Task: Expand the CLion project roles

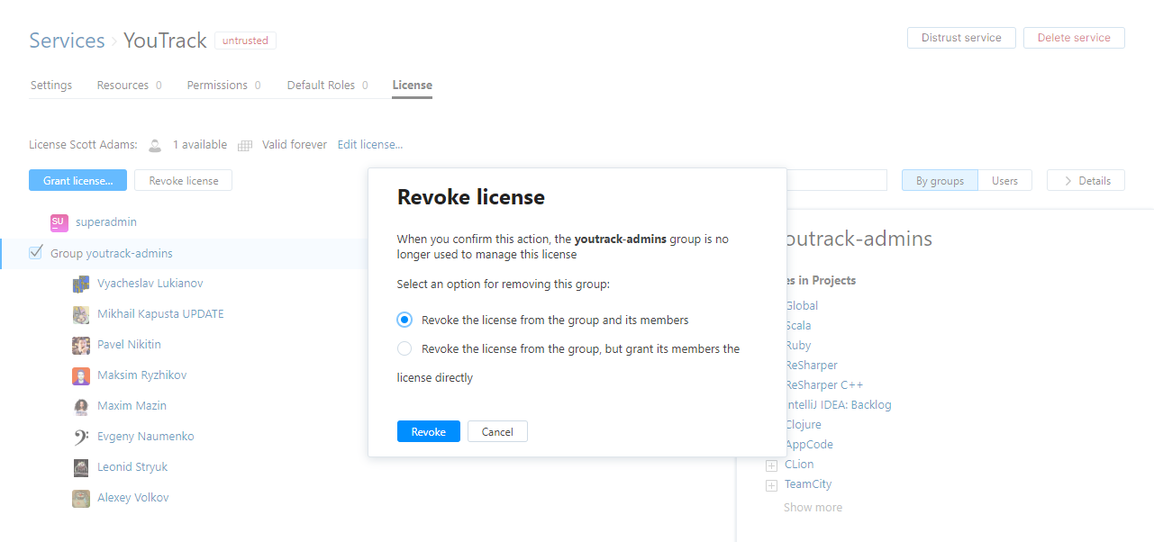Action: [771, 465]
